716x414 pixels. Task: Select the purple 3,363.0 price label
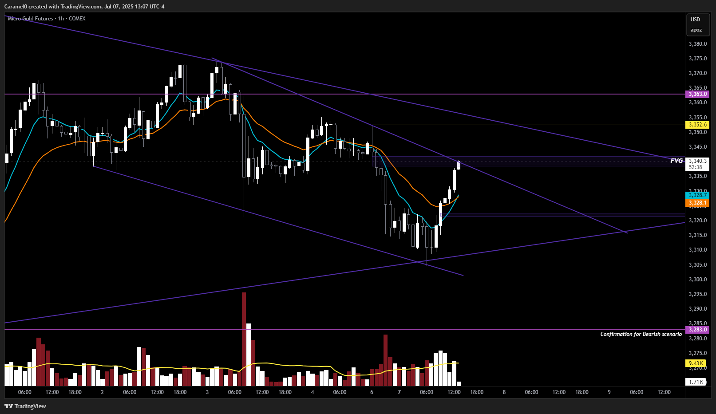pyautogui.click(x=697, y=94)
